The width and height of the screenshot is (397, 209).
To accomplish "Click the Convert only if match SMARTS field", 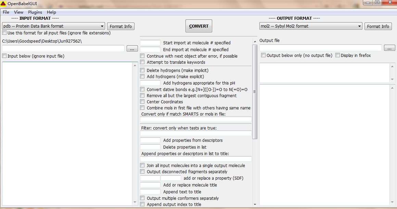I will pos(196,119).
